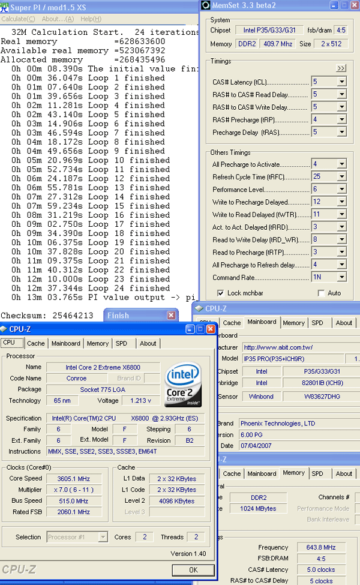
Task: Enable the Auto checkbox in MemSet
Action: [x=321, y=293]
